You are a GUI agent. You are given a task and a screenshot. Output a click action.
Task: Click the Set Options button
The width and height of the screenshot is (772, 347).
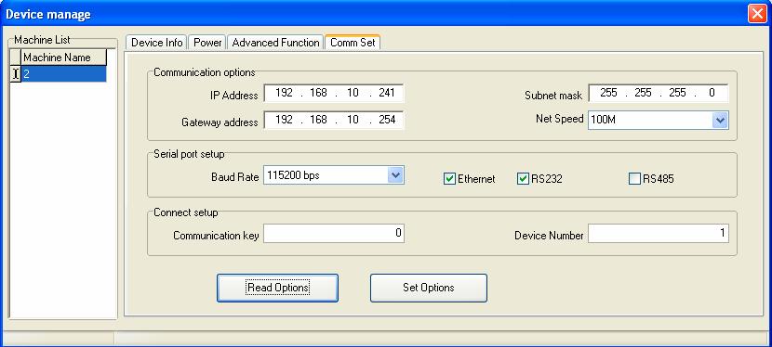tap(429, 288)
